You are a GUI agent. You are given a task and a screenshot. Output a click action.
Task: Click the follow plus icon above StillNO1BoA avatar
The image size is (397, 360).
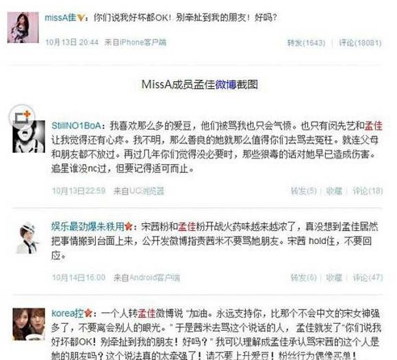tap(22, 116)
